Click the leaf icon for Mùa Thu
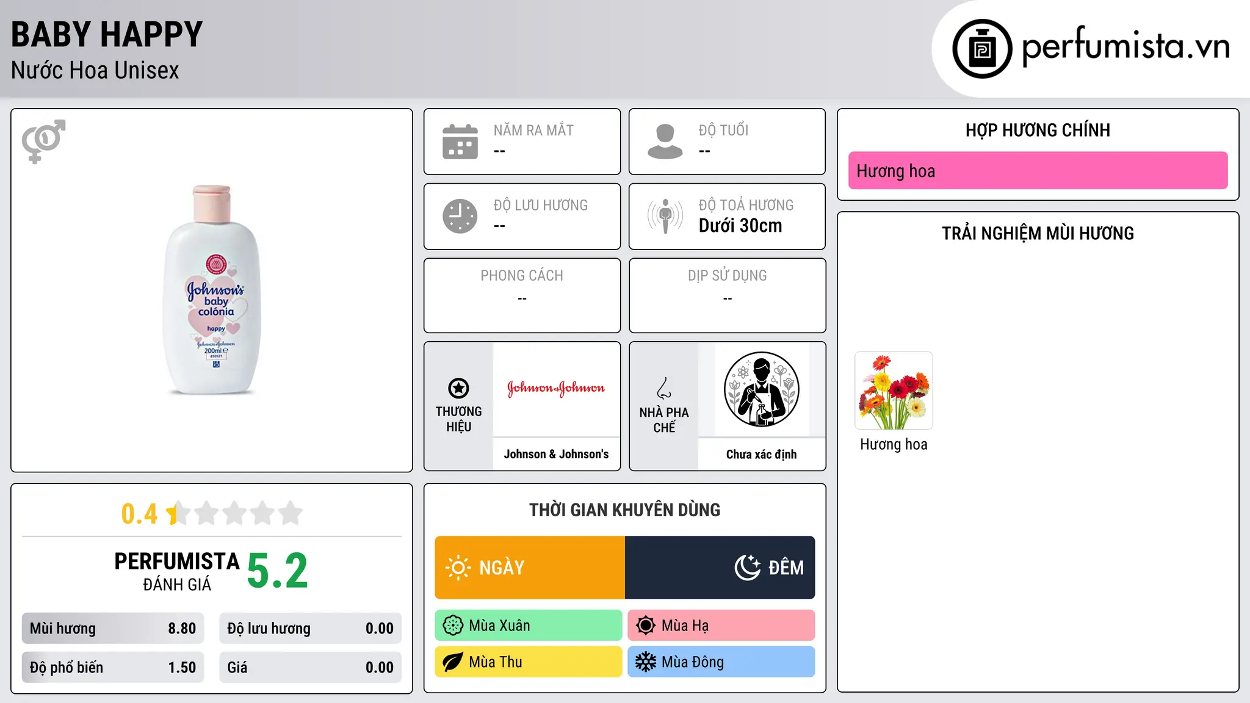This screenshot has width=1250, height=703. coord(453,662)
